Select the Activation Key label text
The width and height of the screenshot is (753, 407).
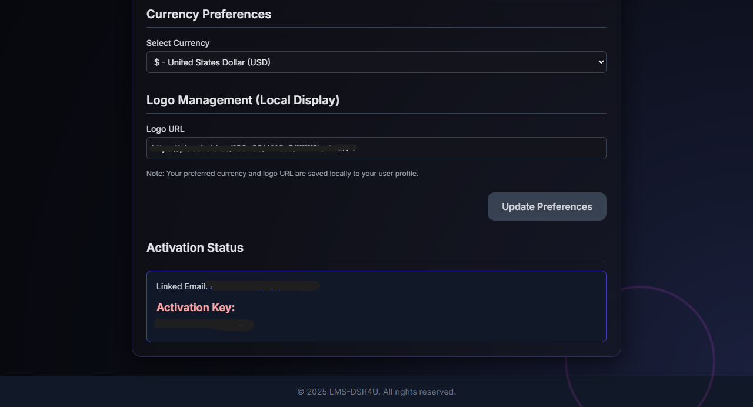(x=195, y=307)
